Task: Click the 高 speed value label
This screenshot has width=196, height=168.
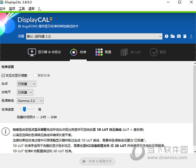Action: (40, 110)
